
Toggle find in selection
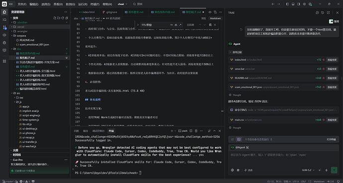pyautogui.click(x=210, y=25)
